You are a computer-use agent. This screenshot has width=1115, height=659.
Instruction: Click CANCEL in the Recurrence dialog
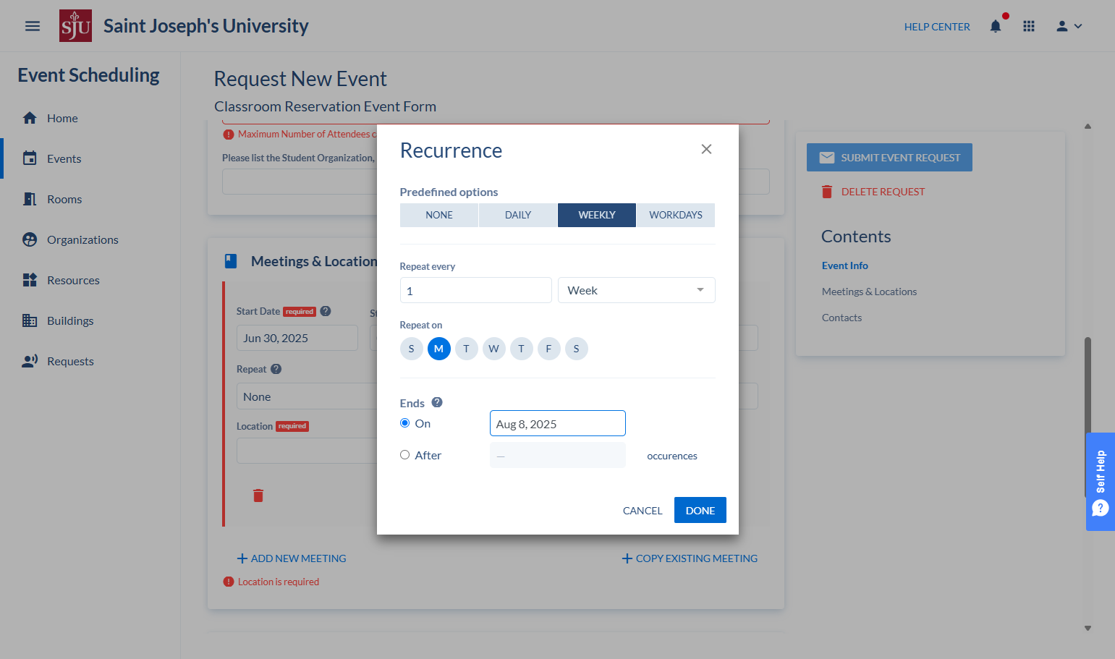tap(643, 510)
